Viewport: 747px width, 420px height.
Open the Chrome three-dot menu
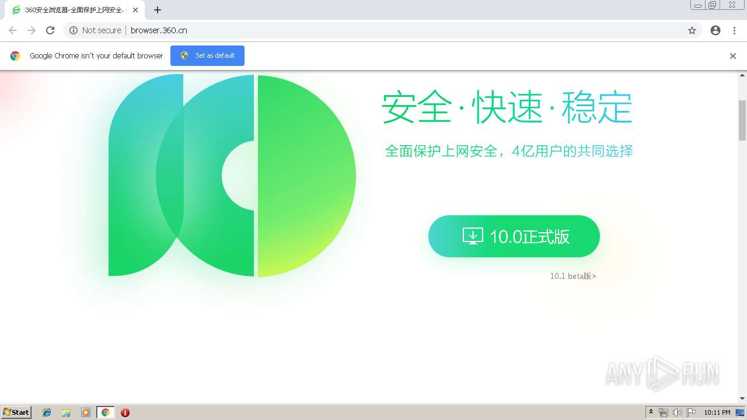pos(734,30)
